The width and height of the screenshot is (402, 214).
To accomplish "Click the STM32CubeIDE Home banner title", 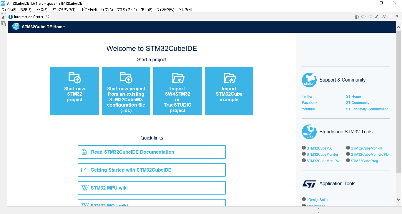I will coord(43,27).
